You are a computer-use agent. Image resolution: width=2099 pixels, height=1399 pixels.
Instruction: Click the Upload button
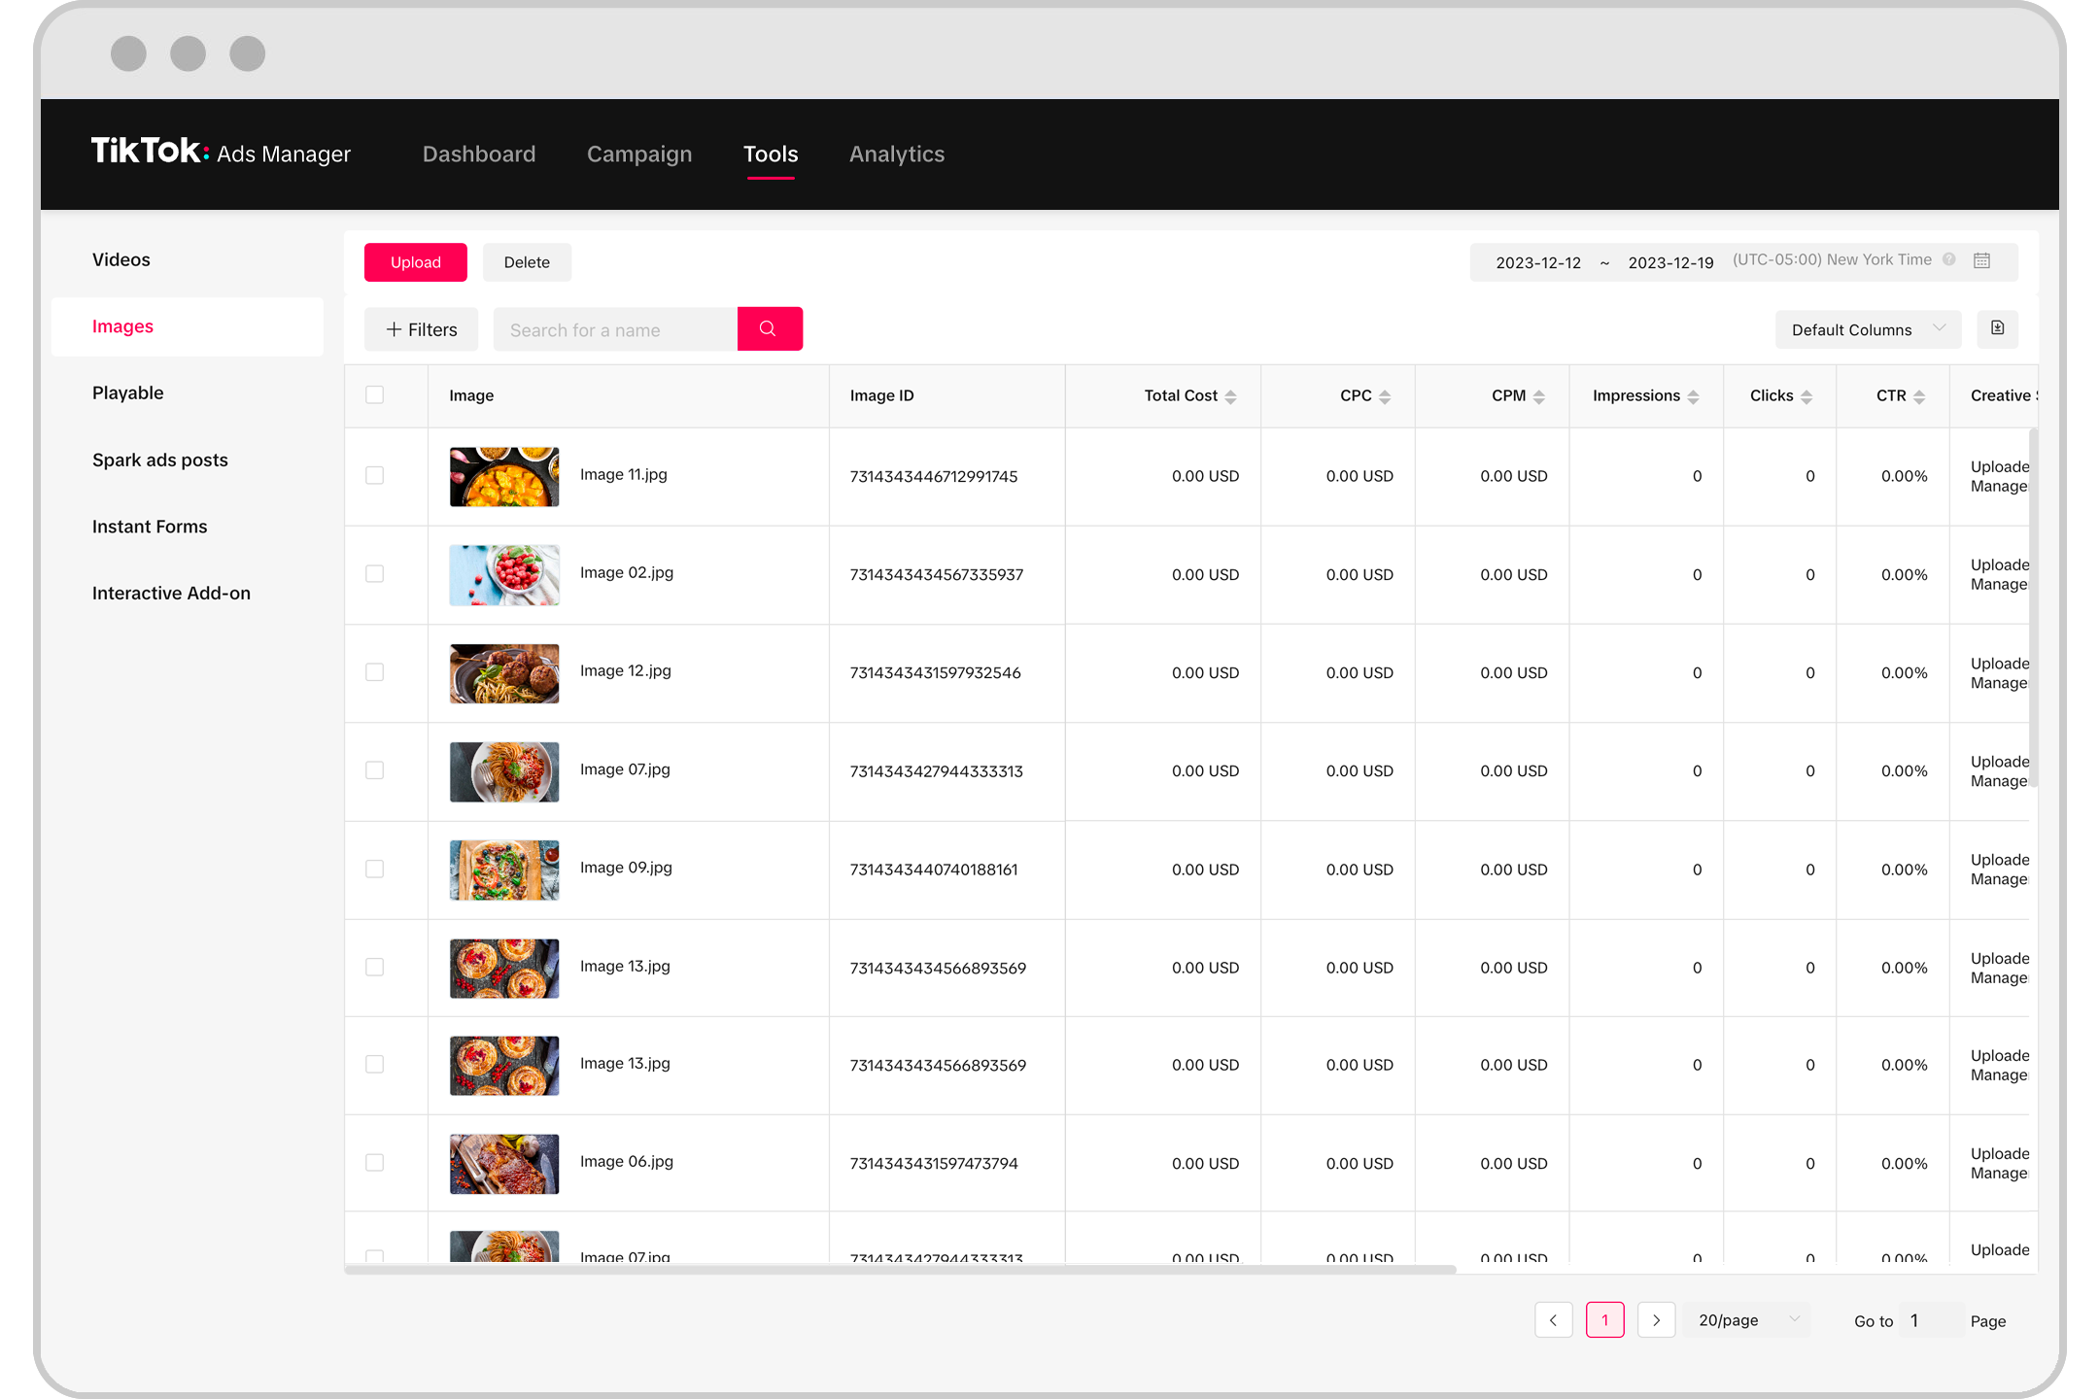415,261
